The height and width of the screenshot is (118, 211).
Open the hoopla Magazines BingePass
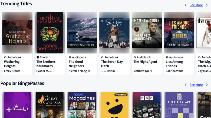(82, 105)
